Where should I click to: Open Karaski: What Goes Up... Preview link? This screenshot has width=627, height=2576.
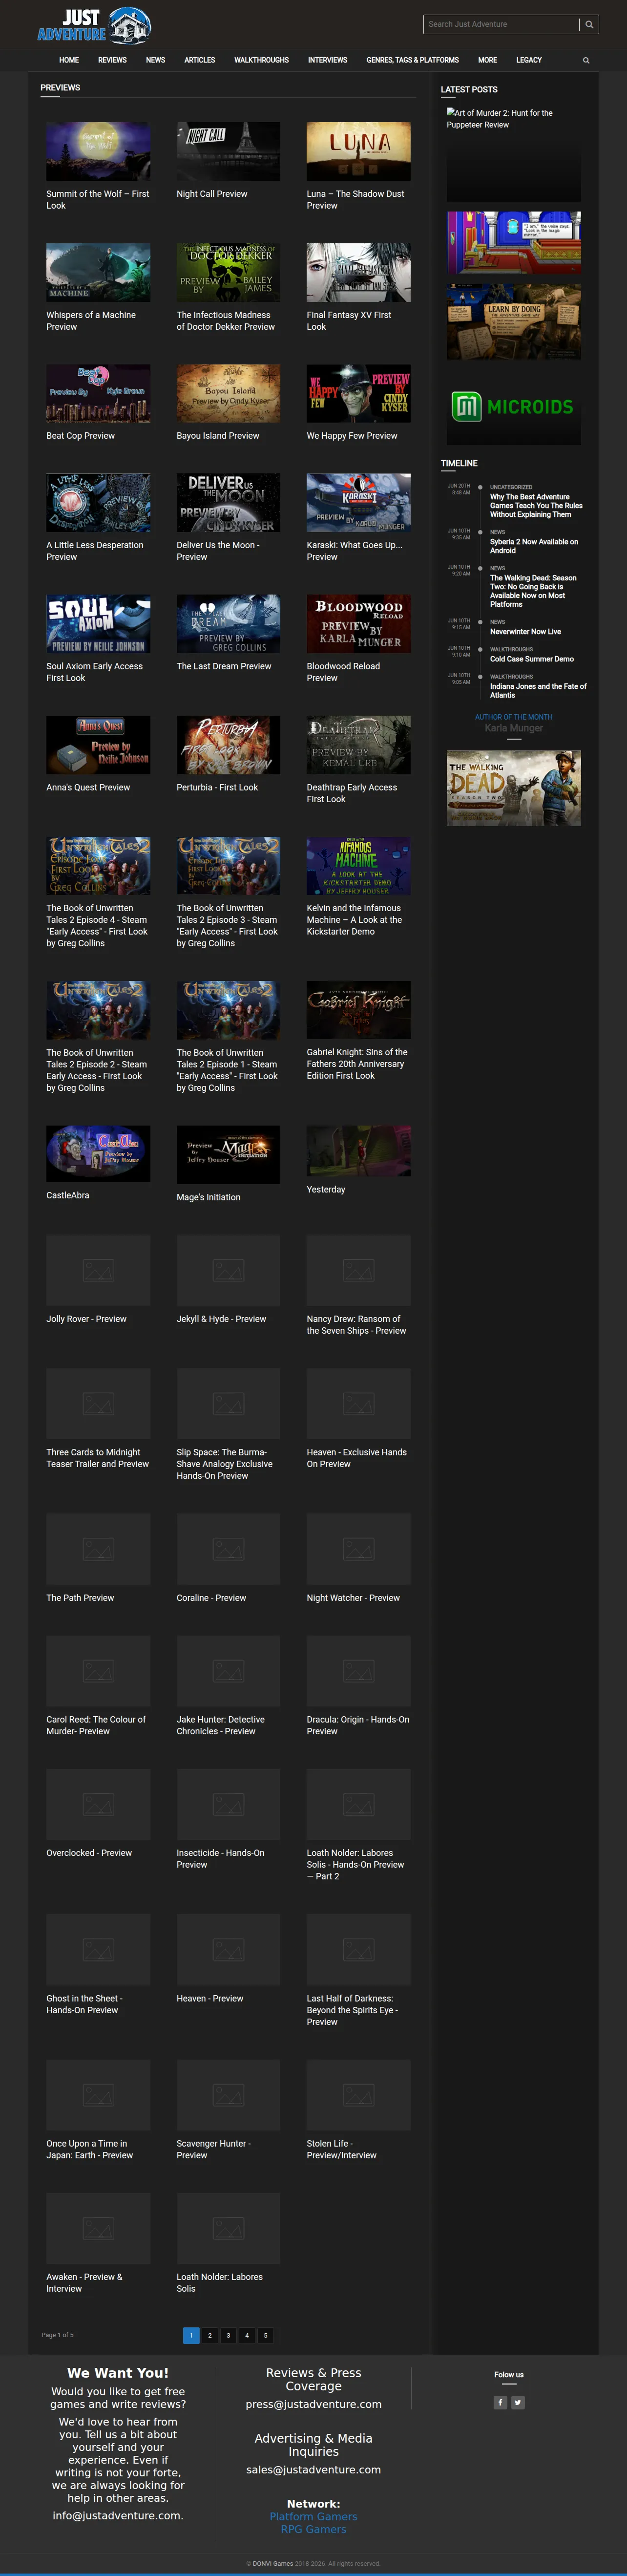tap(354, 551)
